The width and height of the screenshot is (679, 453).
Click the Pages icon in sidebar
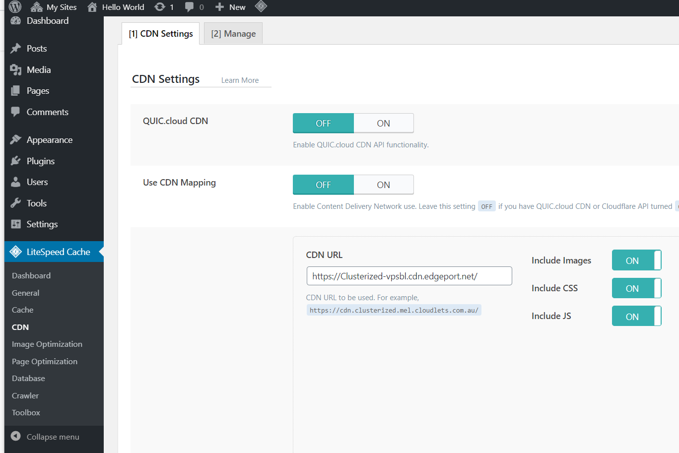click(16, 91)
